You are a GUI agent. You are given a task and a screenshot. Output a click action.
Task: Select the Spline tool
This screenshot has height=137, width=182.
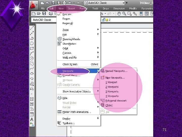pyautogui.click(x=32, y=68)
